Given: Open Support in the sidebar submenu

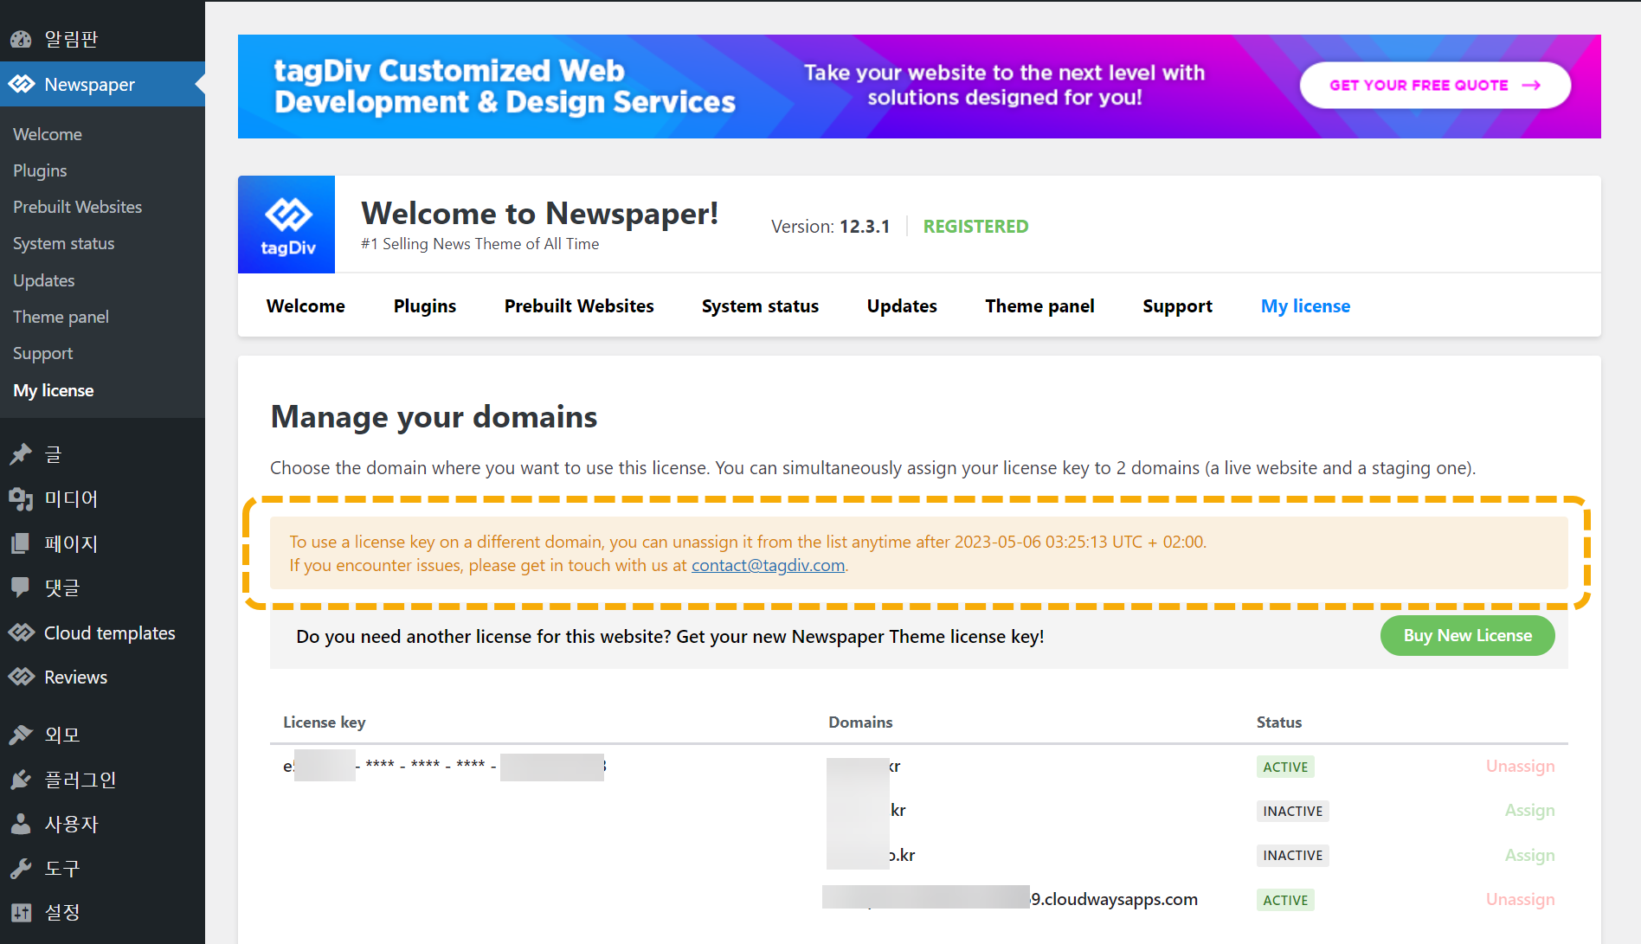Looking at the screenshot, I should tap(42, 353).
